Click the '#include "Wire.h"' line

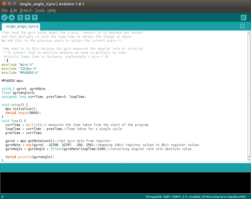click(x=17, y=64)
